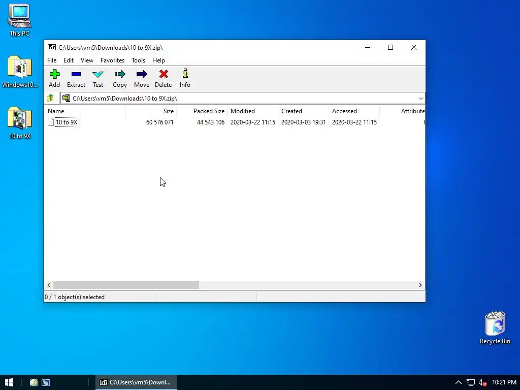Image resolution: width=520 pixels, height=390 pixels.
Task: Sort by the Name column header
Action: pyautogui.click(x=85, y=111)
